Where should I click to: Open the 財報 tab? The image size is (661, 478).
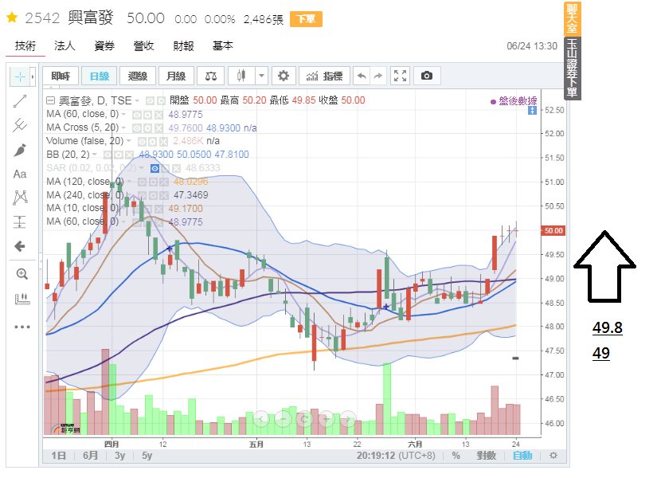point(183,46)
